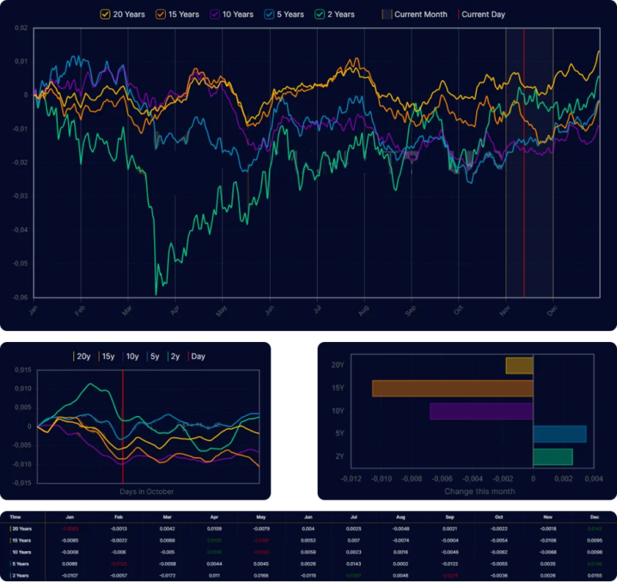Hide the 20y line in the October chart

[81, 357]
